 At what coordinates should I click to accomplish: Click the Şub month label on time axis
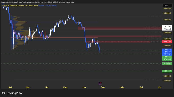10,87
